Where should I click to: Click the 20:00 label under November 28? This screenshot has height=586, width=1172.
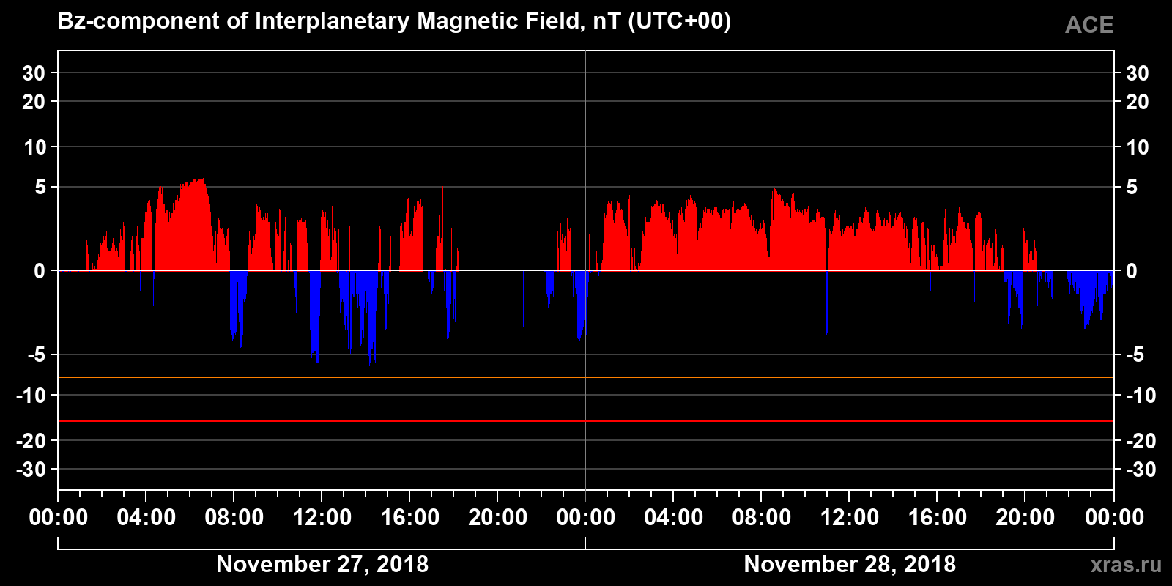pyautogui.click(x=1025, y=518)
